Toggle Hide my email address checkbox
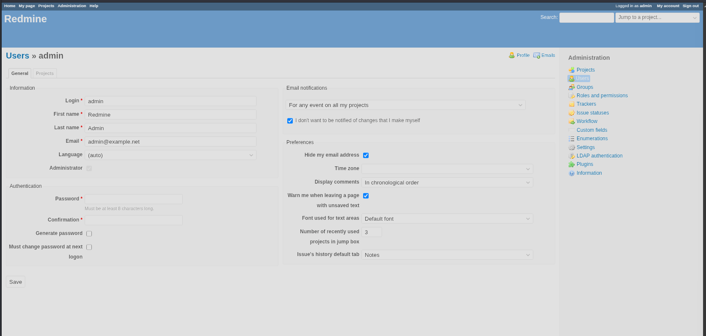706x336 pixels. click(366, 155)
